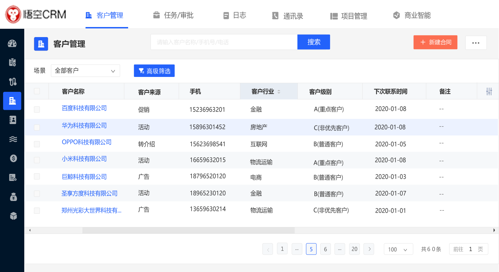Go to next page arrow

tap(369, 249)
